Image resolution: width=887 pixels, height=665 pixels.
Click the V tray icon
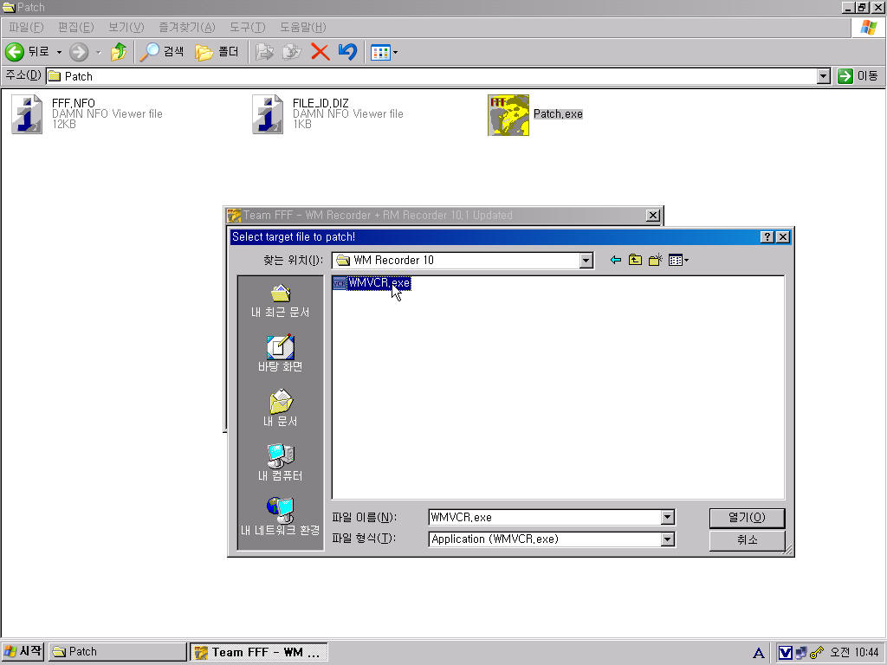[785, 653]
